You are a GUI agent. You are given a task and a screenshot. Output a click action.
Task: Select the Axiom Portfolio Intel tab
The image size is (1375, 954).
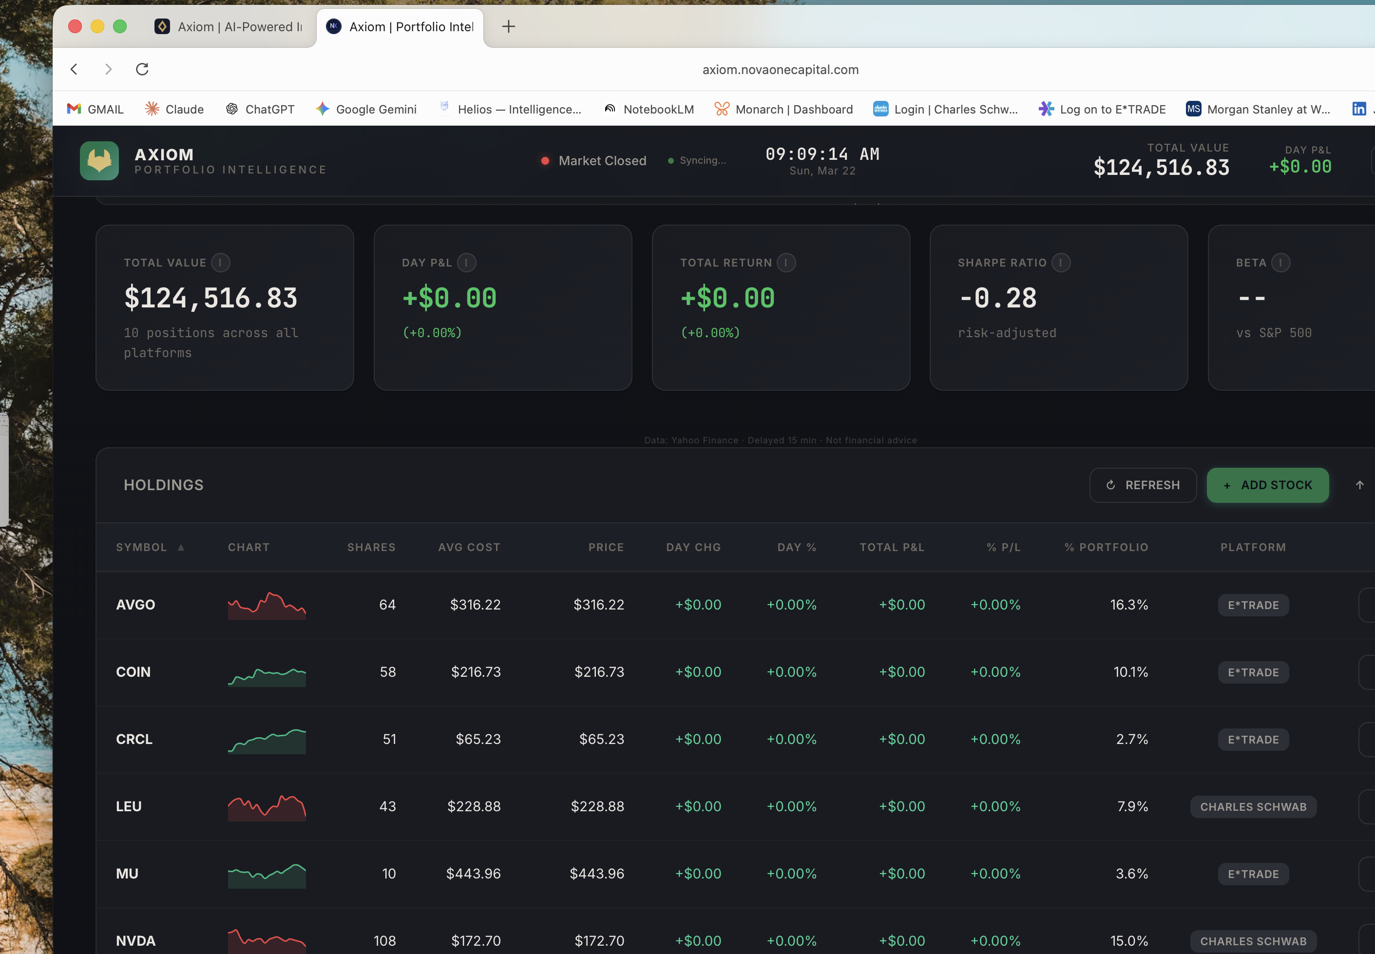click(400, 26)
